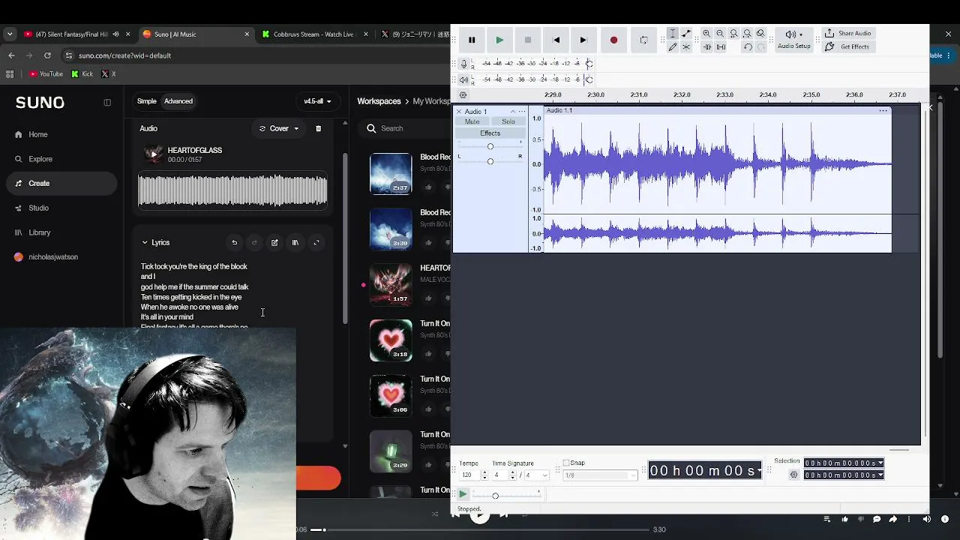
Task: Pause playback in Audacity transport toolbar
Action: 472,40
